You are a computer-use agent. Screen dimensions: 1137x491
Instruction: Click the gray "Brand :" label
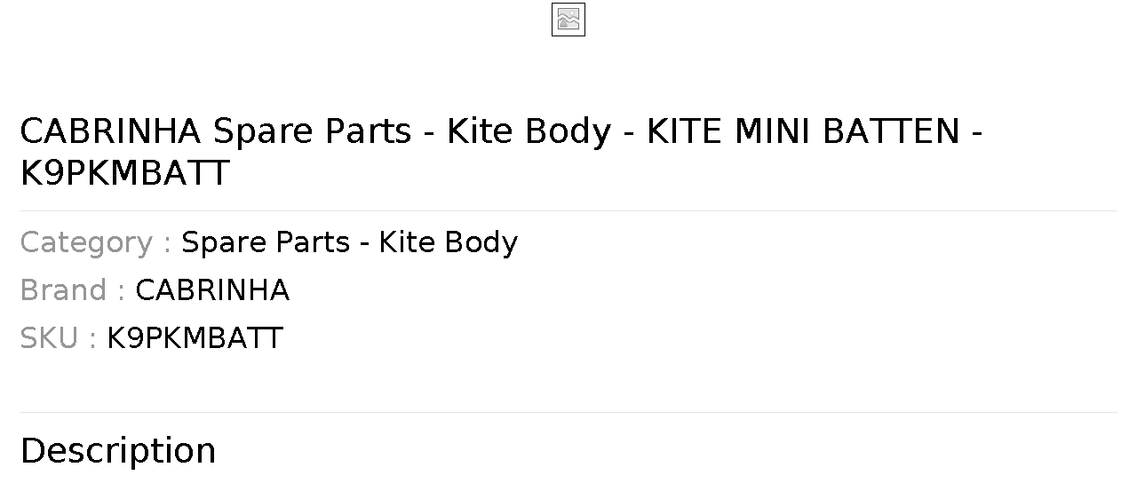(72, 290)
